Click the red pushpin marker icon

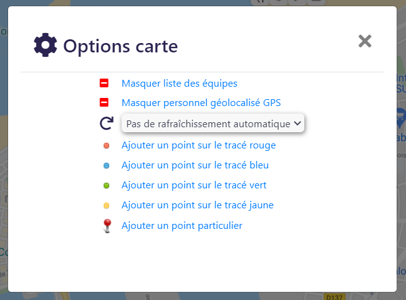pos(107,226)
